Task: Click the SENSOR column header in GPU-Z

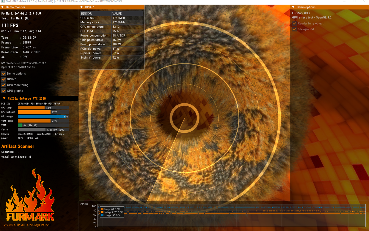Action: click(86, 14)
